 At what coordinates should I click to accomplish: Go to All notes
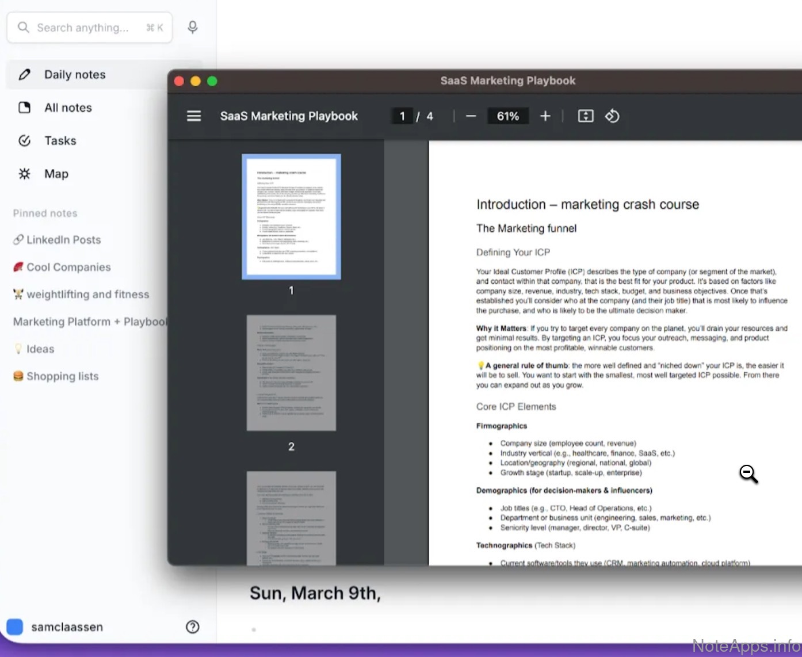68,108
